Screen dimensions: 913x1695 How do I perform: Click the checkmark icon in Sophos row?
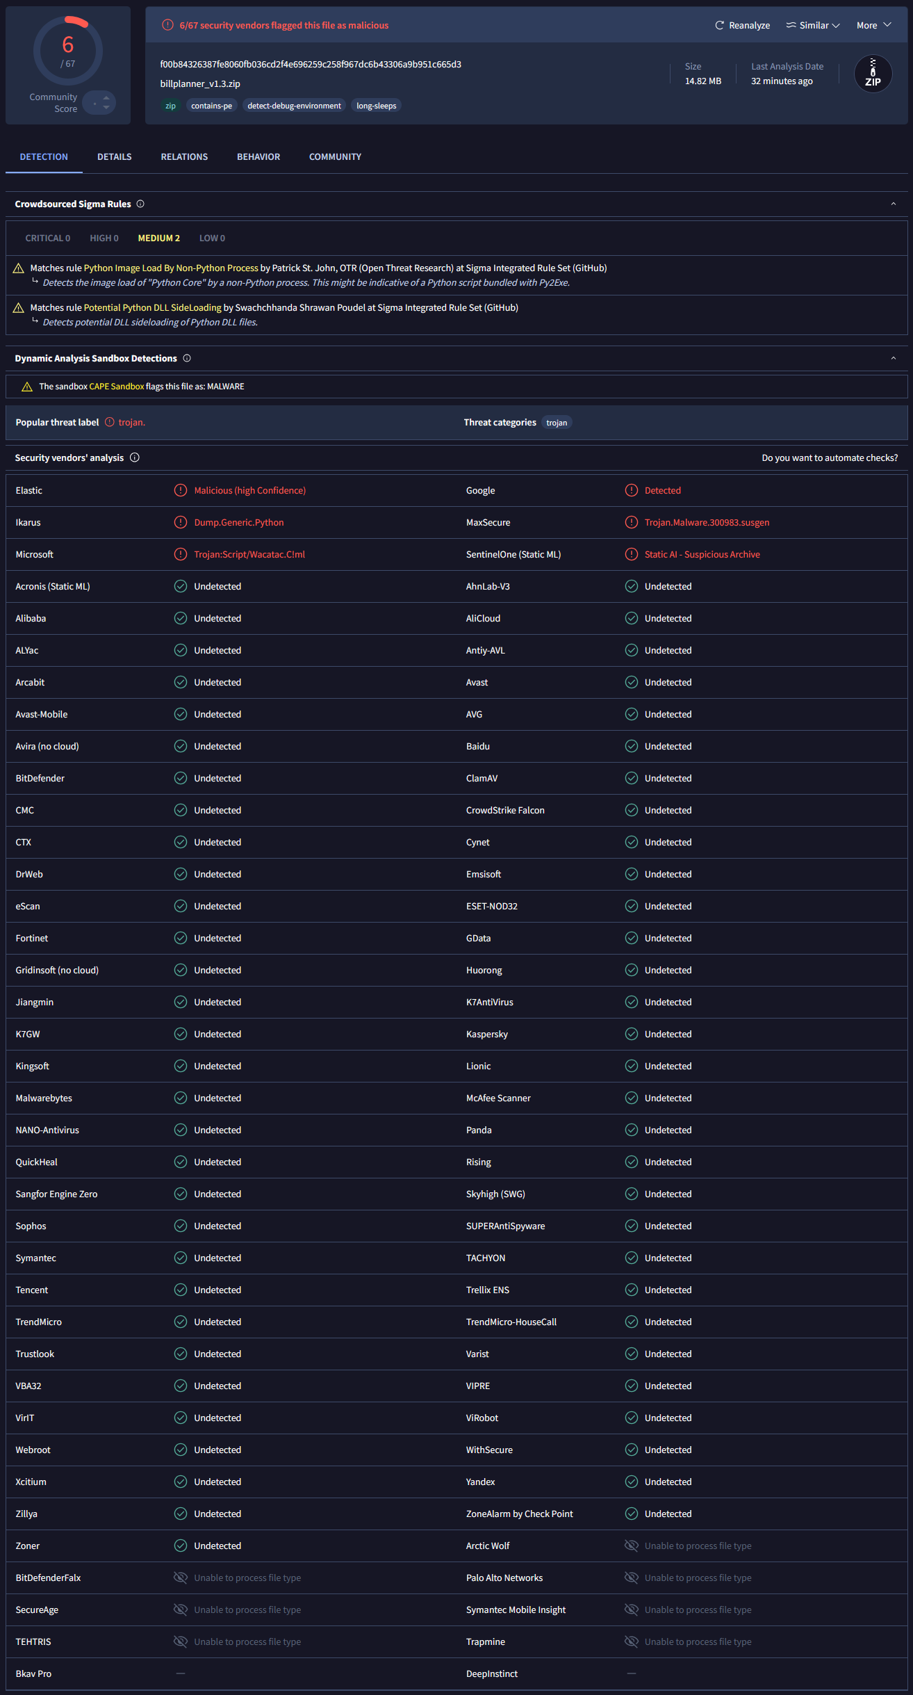[181, 1226]
